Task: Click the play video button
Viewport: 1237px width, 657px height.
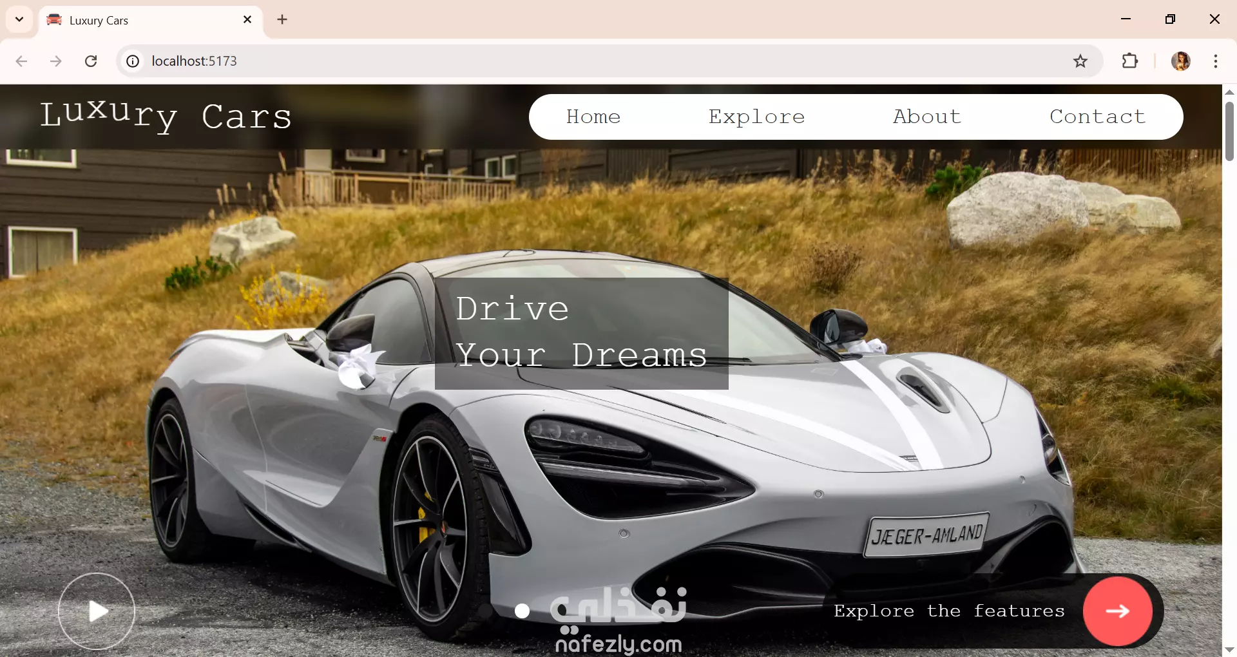Action: click(x=97, y=611)
